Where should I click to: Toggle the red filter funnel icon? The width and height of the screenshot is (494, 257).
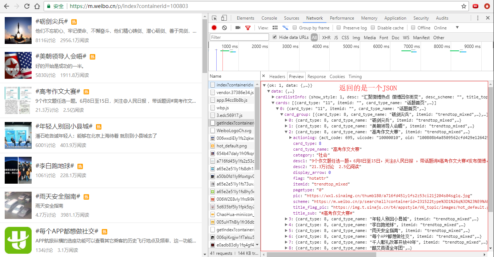click(x=248, y=28)
